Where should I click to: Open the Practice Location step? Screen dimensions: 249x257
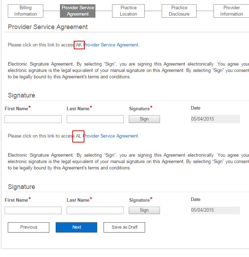tap(128, 11)
